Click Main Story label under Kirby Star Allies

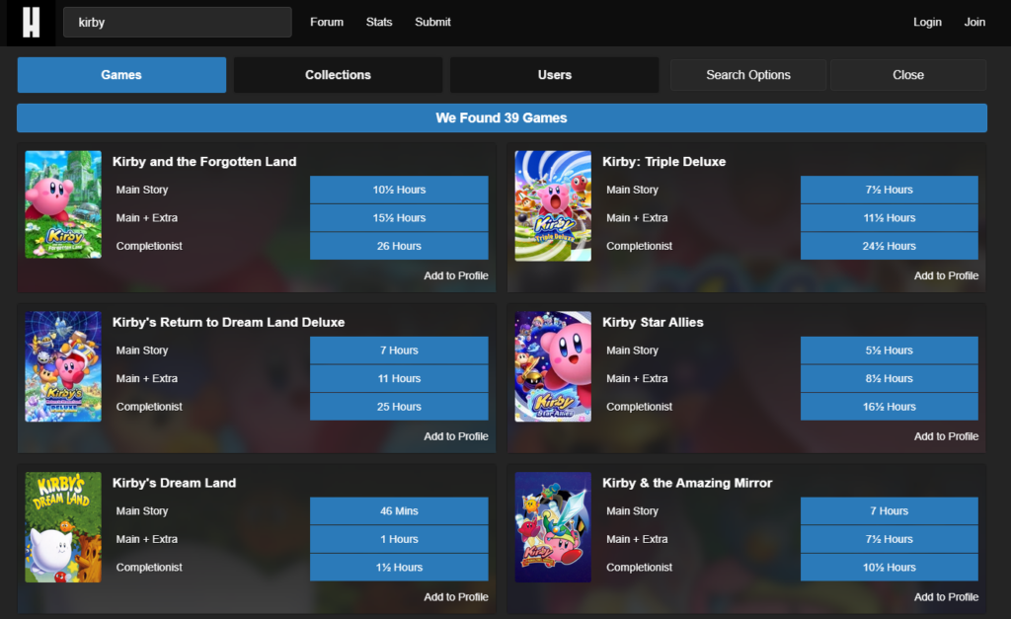(632, 350)
